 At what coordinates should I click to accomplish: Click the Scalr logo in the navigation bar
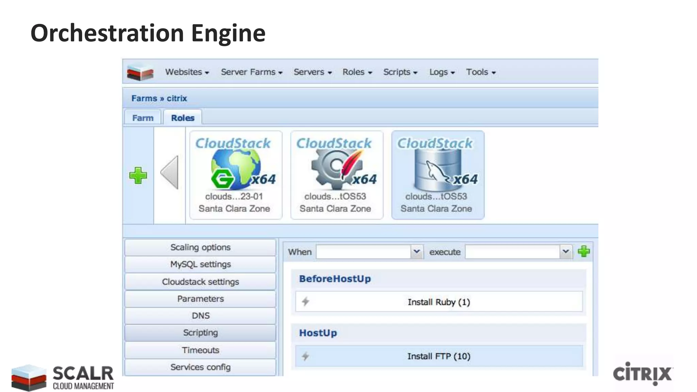point(140,72)
